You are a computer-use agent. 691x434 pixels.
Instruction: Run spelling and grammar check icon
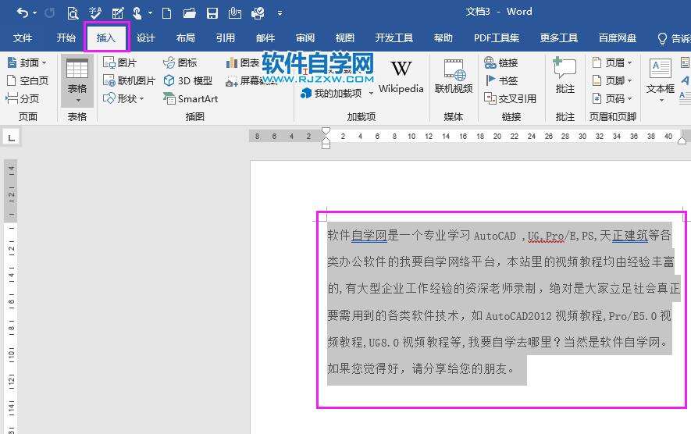[x=94, y=13]
